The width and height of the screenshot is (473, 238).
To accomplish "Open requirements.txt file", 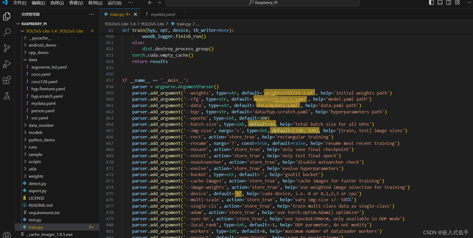I will tap(57, 213).
